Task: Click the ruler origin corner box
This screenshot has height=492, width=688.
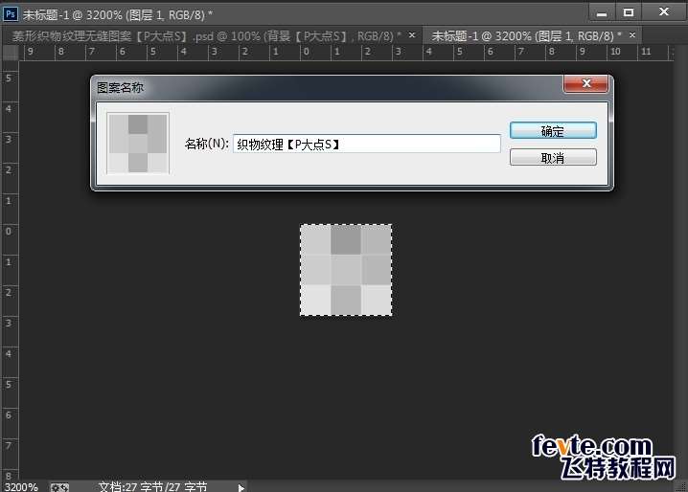Action: coord(11,53)
